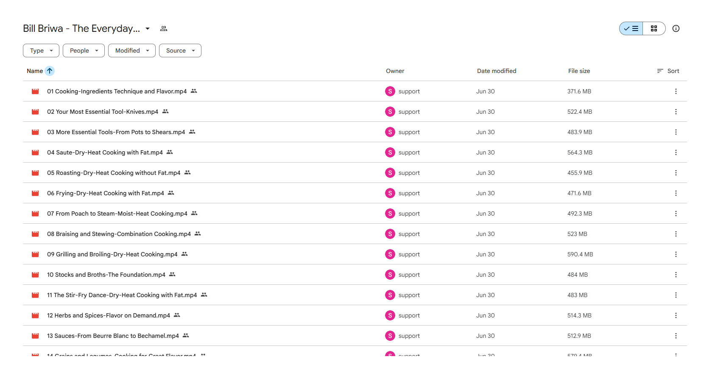This screenshot has width=715, height=382.
Task: Open the view details info icon
Action: (x=676, y=28)
